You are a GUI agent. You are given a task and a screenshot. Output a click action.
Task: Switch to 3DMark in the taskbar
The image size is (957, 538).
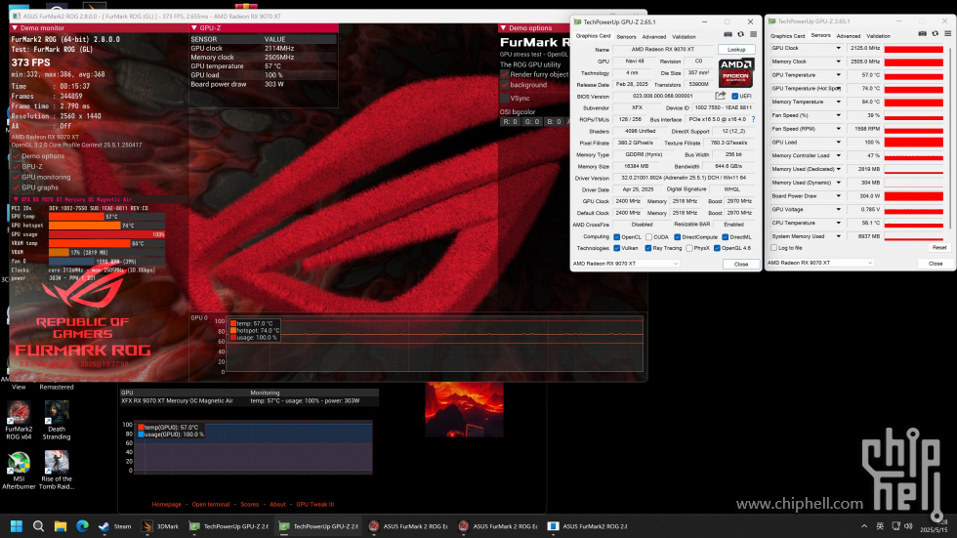[x=160, y=526]
